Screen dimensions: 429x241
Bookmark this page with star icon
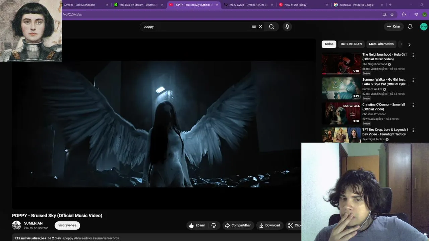392,14
